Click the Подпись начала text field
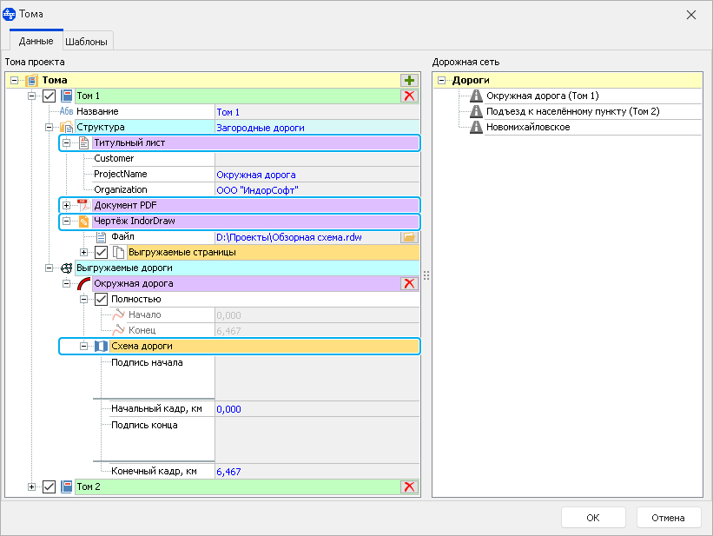 pos(317,377)
